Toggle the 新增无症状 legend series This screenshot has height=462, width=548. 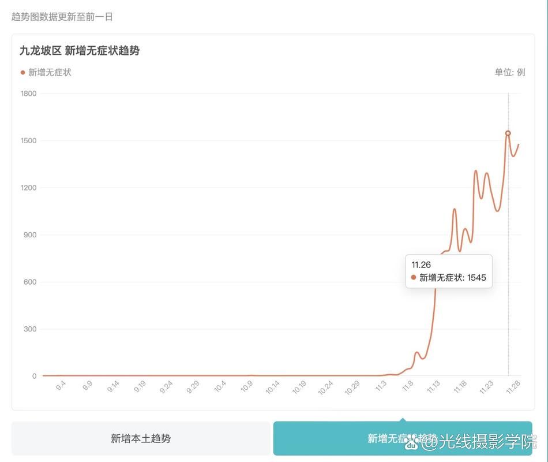click(46, 72)
